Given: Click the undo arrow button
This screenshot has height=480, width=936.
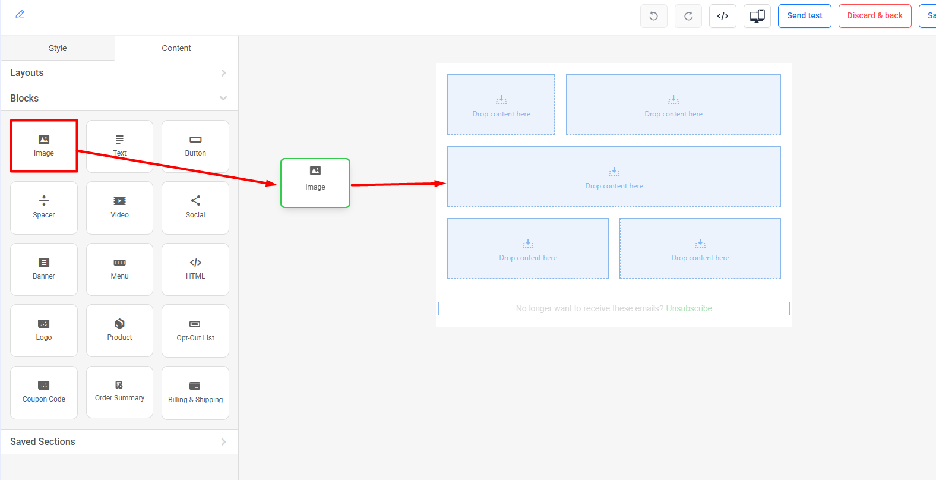Looking at the screenshot, I should coord(654,16).
